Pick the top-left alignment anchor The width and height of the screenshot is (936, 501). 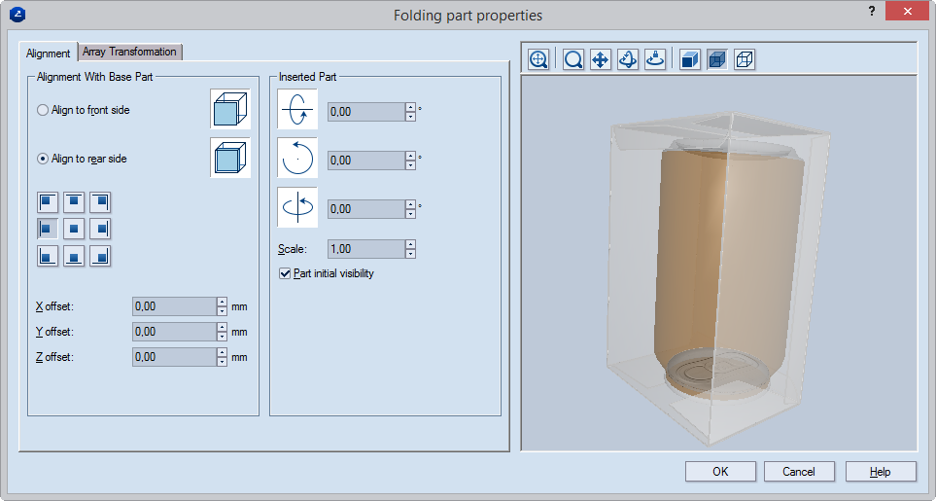click(48, 202)
